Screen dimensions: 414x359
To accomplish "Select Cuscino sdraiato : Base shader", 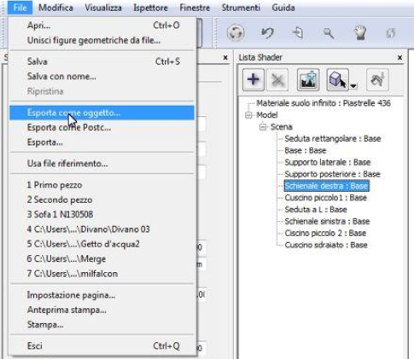I will (x=326, y=245).
